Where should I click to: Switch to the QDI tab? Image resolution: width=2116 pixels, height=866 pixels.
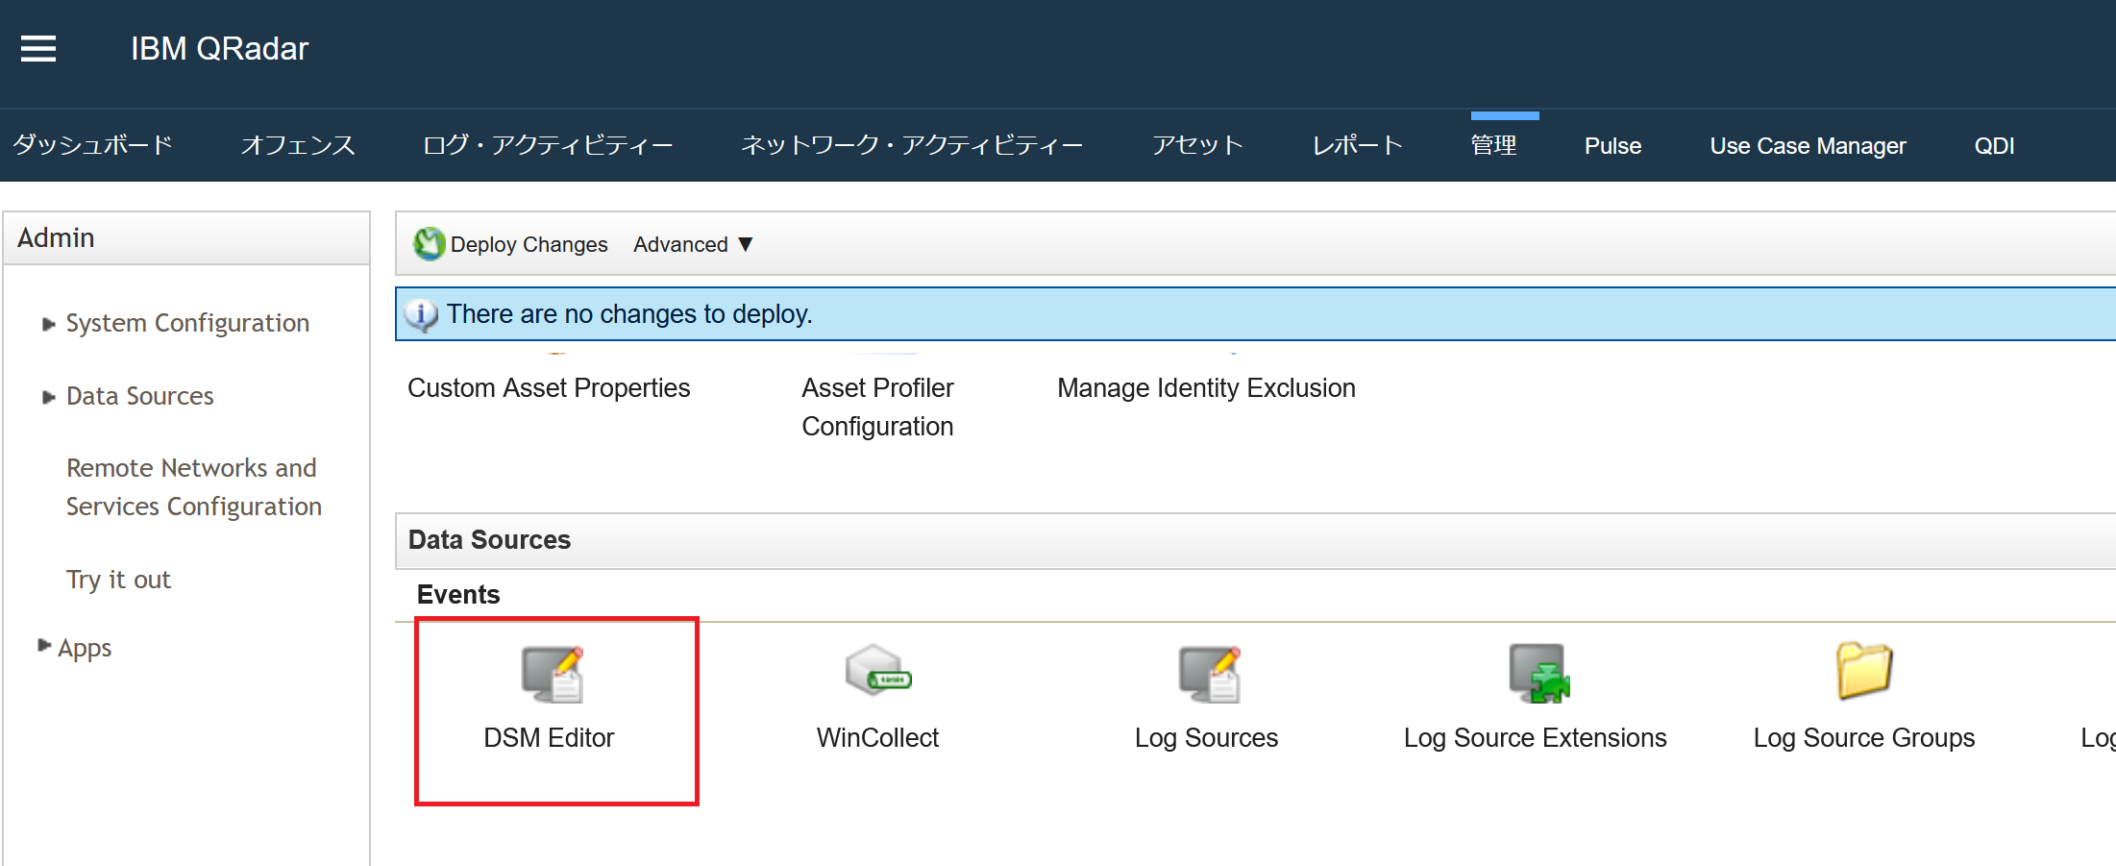(x=1995, y=146)
